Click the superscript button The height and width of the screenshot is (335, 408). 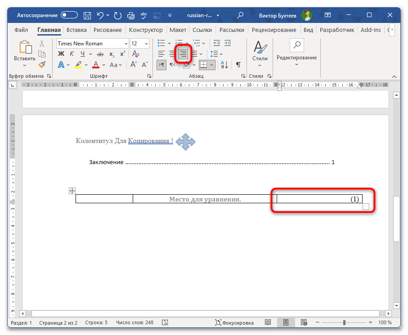[x=122, y=54]
